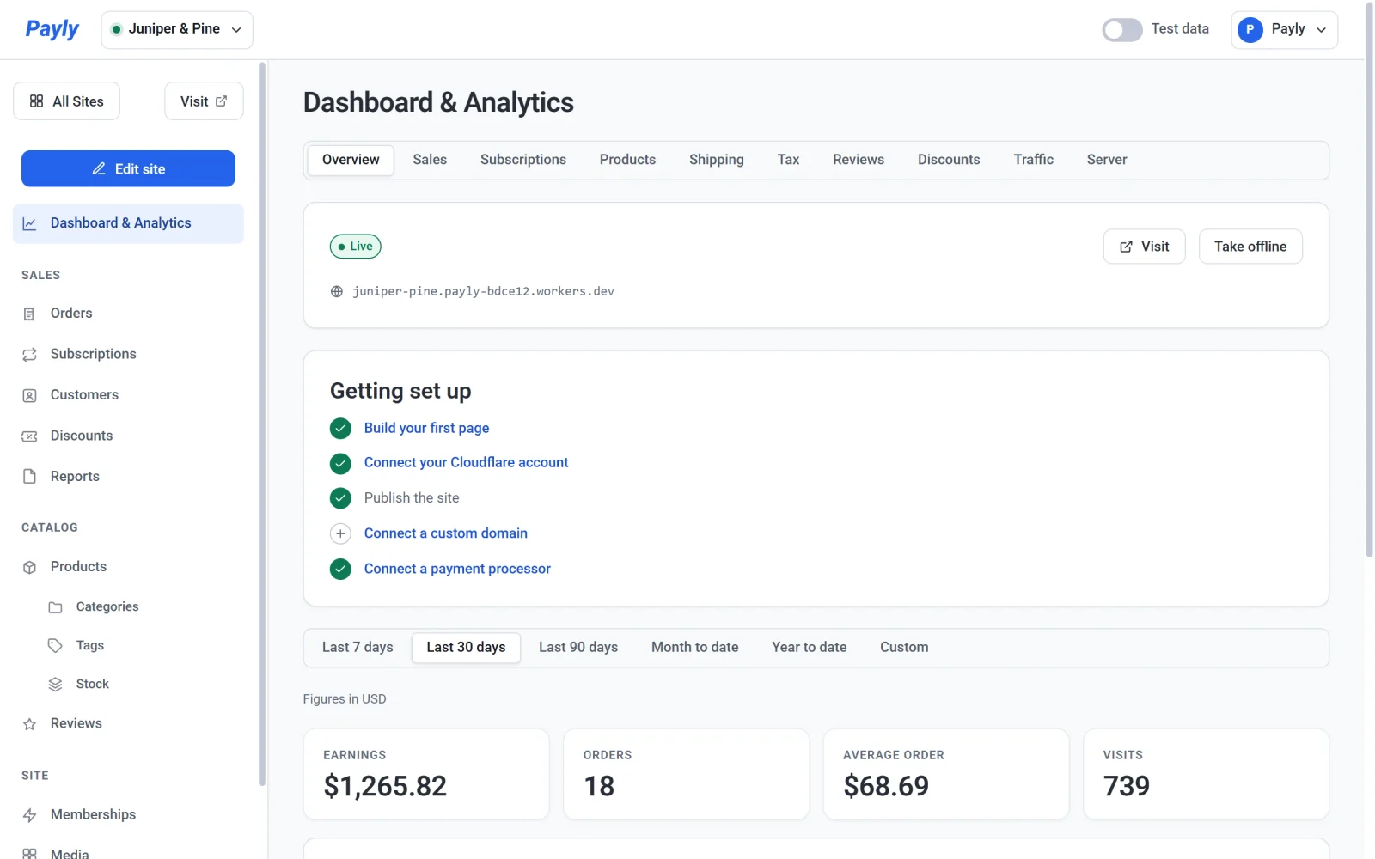Viewport: 1375px width, 859px height.
Task: Click the Reviews star icon
Action: 29,724
